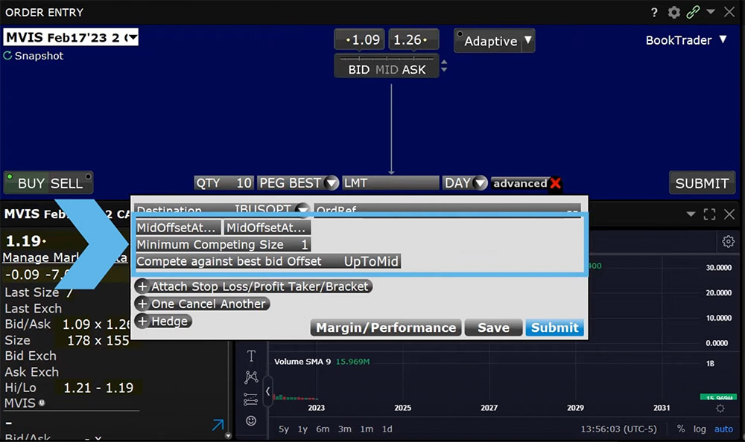
Task: Maximize the chart panel with fullscreen icon
Action: (x=709, y=214)
